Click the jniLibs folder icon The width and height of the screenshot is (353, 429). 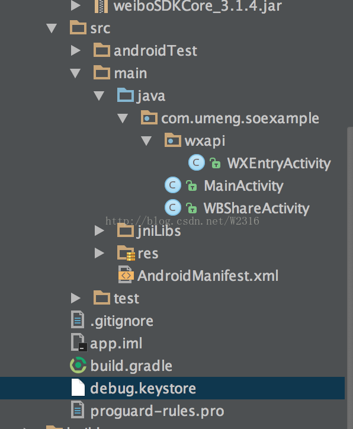pos(126,230)
